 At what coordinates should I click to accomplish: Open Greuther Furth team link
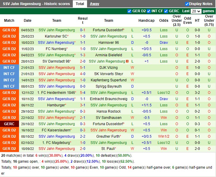click(x=108, y=136)
